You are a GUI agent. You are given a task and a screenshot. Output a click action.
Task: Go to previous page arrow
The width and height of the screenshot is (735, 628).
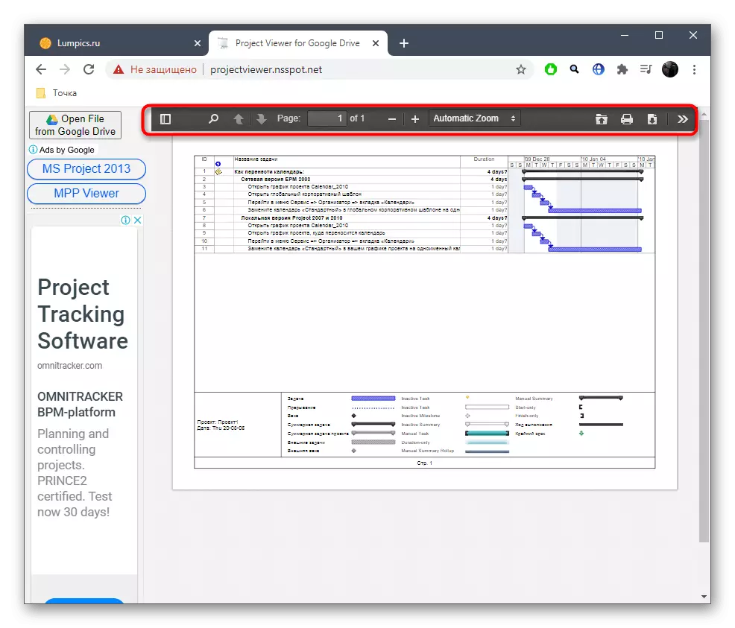point(239,118)
